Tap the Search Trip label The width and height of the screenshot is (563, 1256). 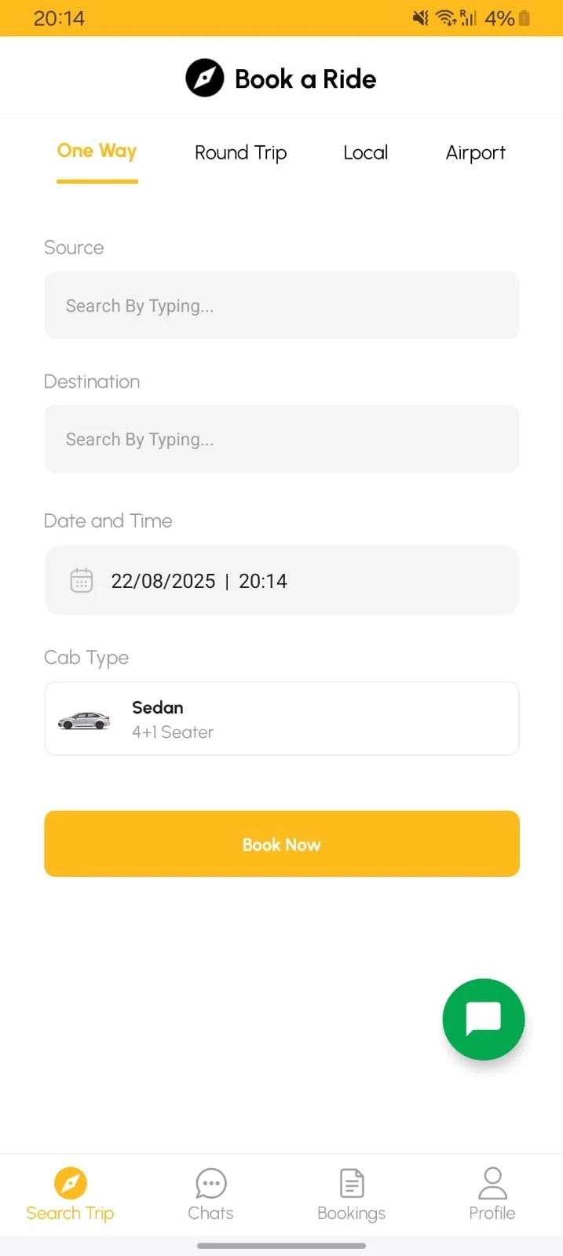(x=70, y=1212)
